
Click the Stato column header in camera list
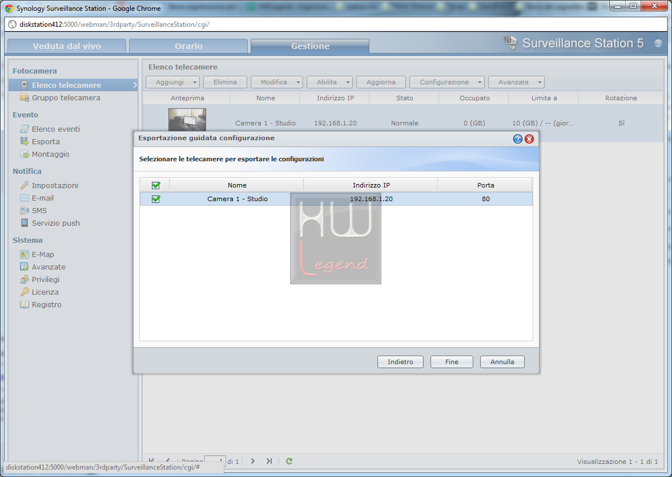[405, 98]
